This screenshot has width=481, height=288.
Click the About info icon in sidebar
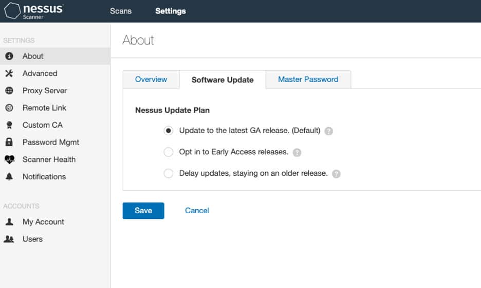(9, 56)
